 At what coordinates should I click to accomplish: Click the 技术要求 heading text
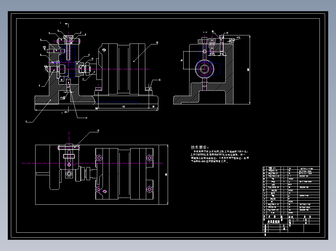point(199,147)
